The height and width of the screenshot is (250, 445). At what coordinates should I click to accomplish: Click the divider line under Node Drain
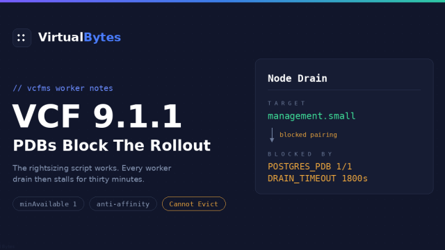coord(344,90)
